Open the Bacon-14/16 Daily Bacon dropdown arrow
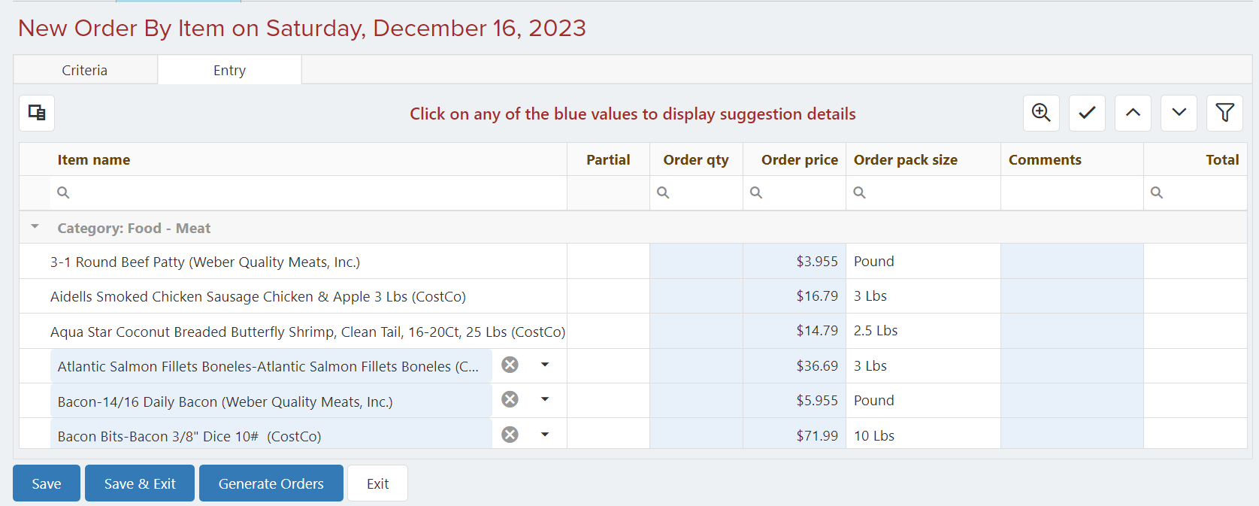This screenshot has width=1259, height=506. tap(545, 399)
